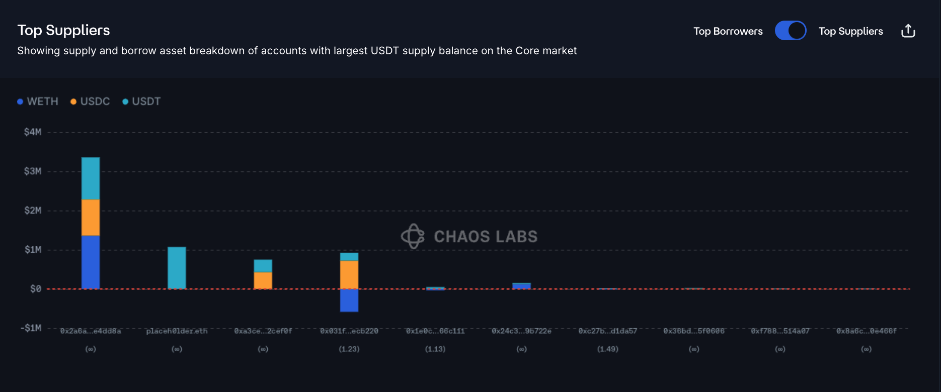This screenshot has width=941, height=392.
Task: Click the USDC segment of 0xa3ce bar
Action: [263, 280]
